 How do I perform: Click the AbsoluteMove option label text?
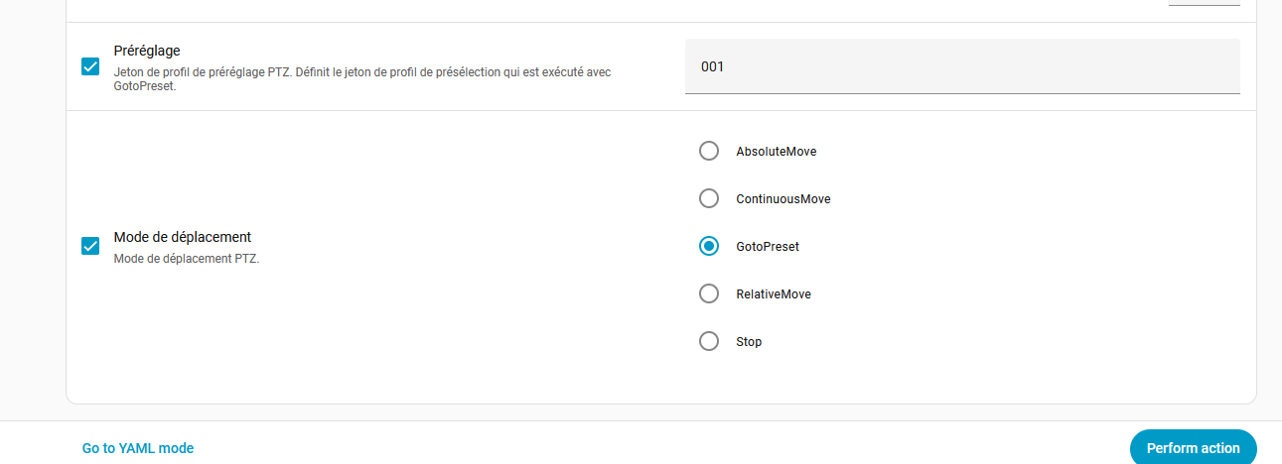click(x=776, y=152)
